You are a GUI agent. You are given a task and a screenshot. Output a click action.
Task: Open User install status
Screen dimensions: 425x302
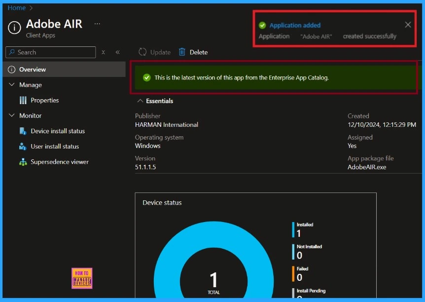pyautogui.click(x=55, y=147)
